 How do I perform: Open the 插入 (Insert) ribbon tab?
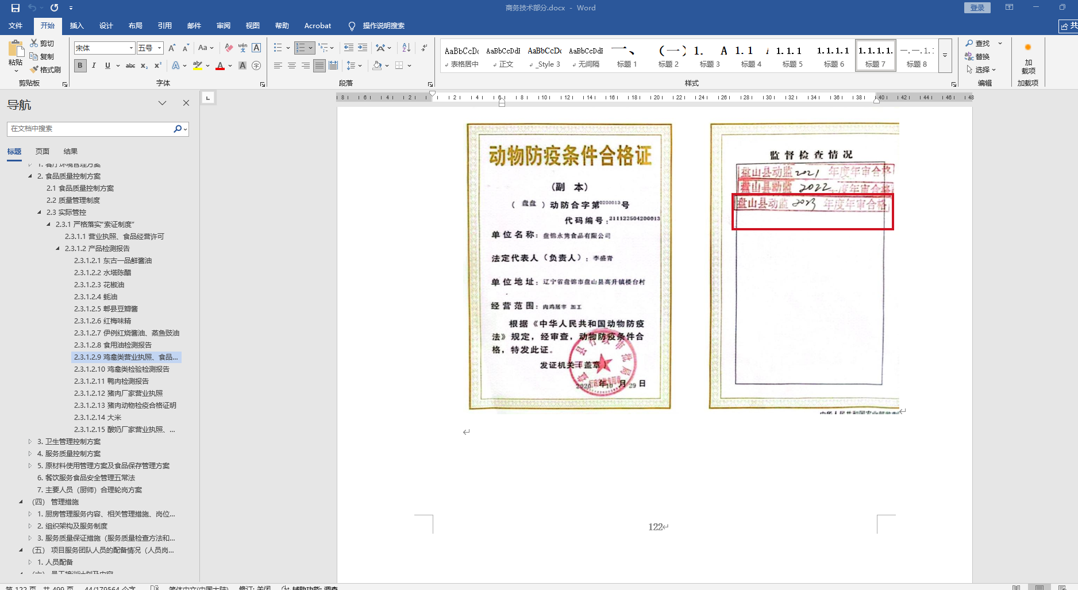coord(76,26)
